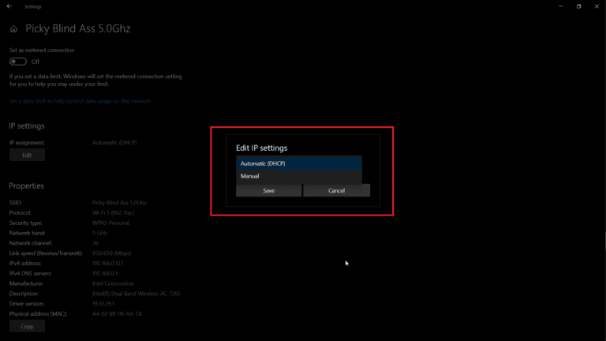Save the Edit IP settings dialog
606x341 pixels.
(x=268, y=191)
